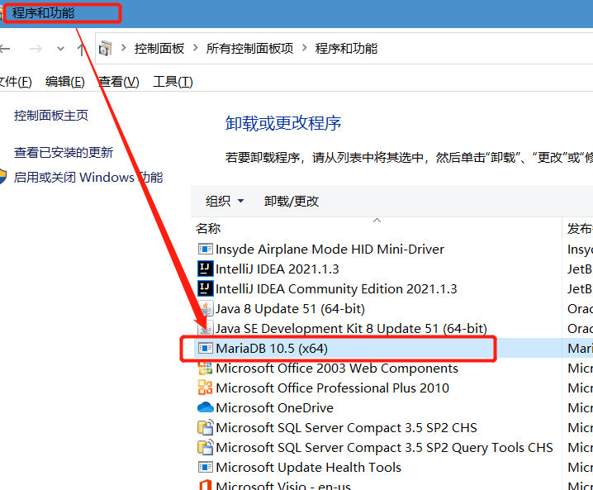Go back with the back arrow
This screenshot has height=490, width=593.
[x=4, y=49]
